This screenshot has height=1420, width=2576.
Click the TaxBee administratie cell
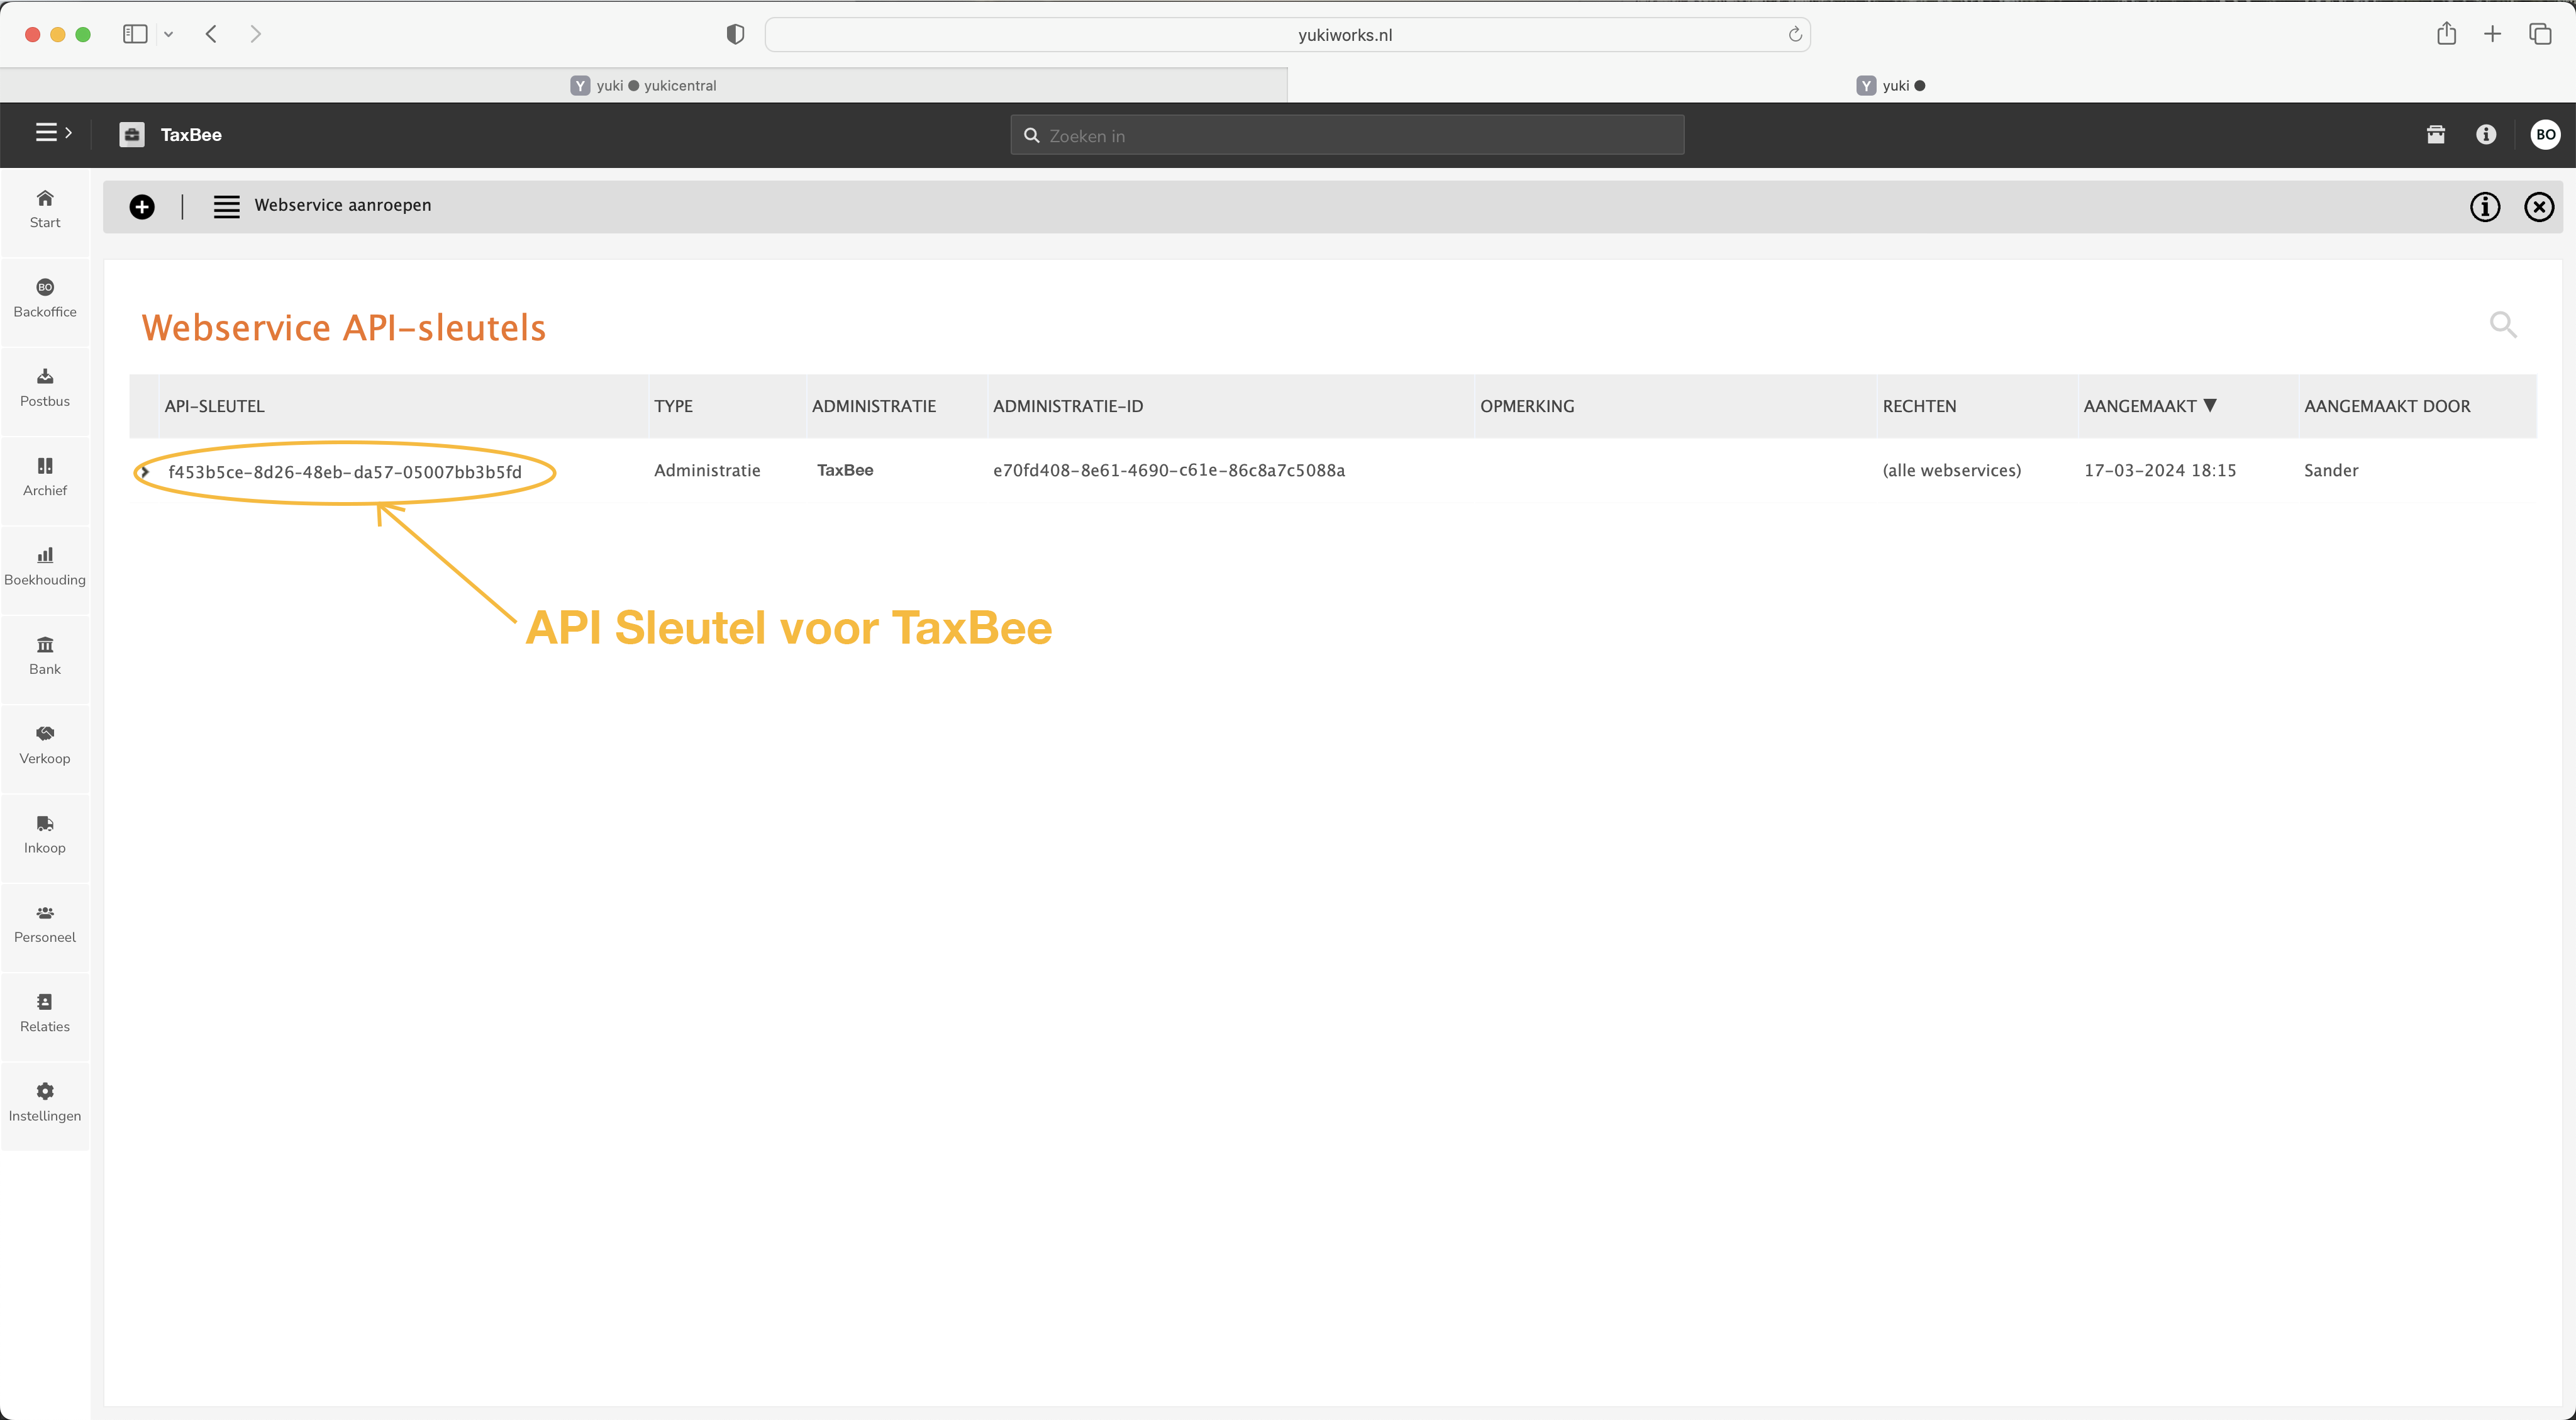point(845,471)
